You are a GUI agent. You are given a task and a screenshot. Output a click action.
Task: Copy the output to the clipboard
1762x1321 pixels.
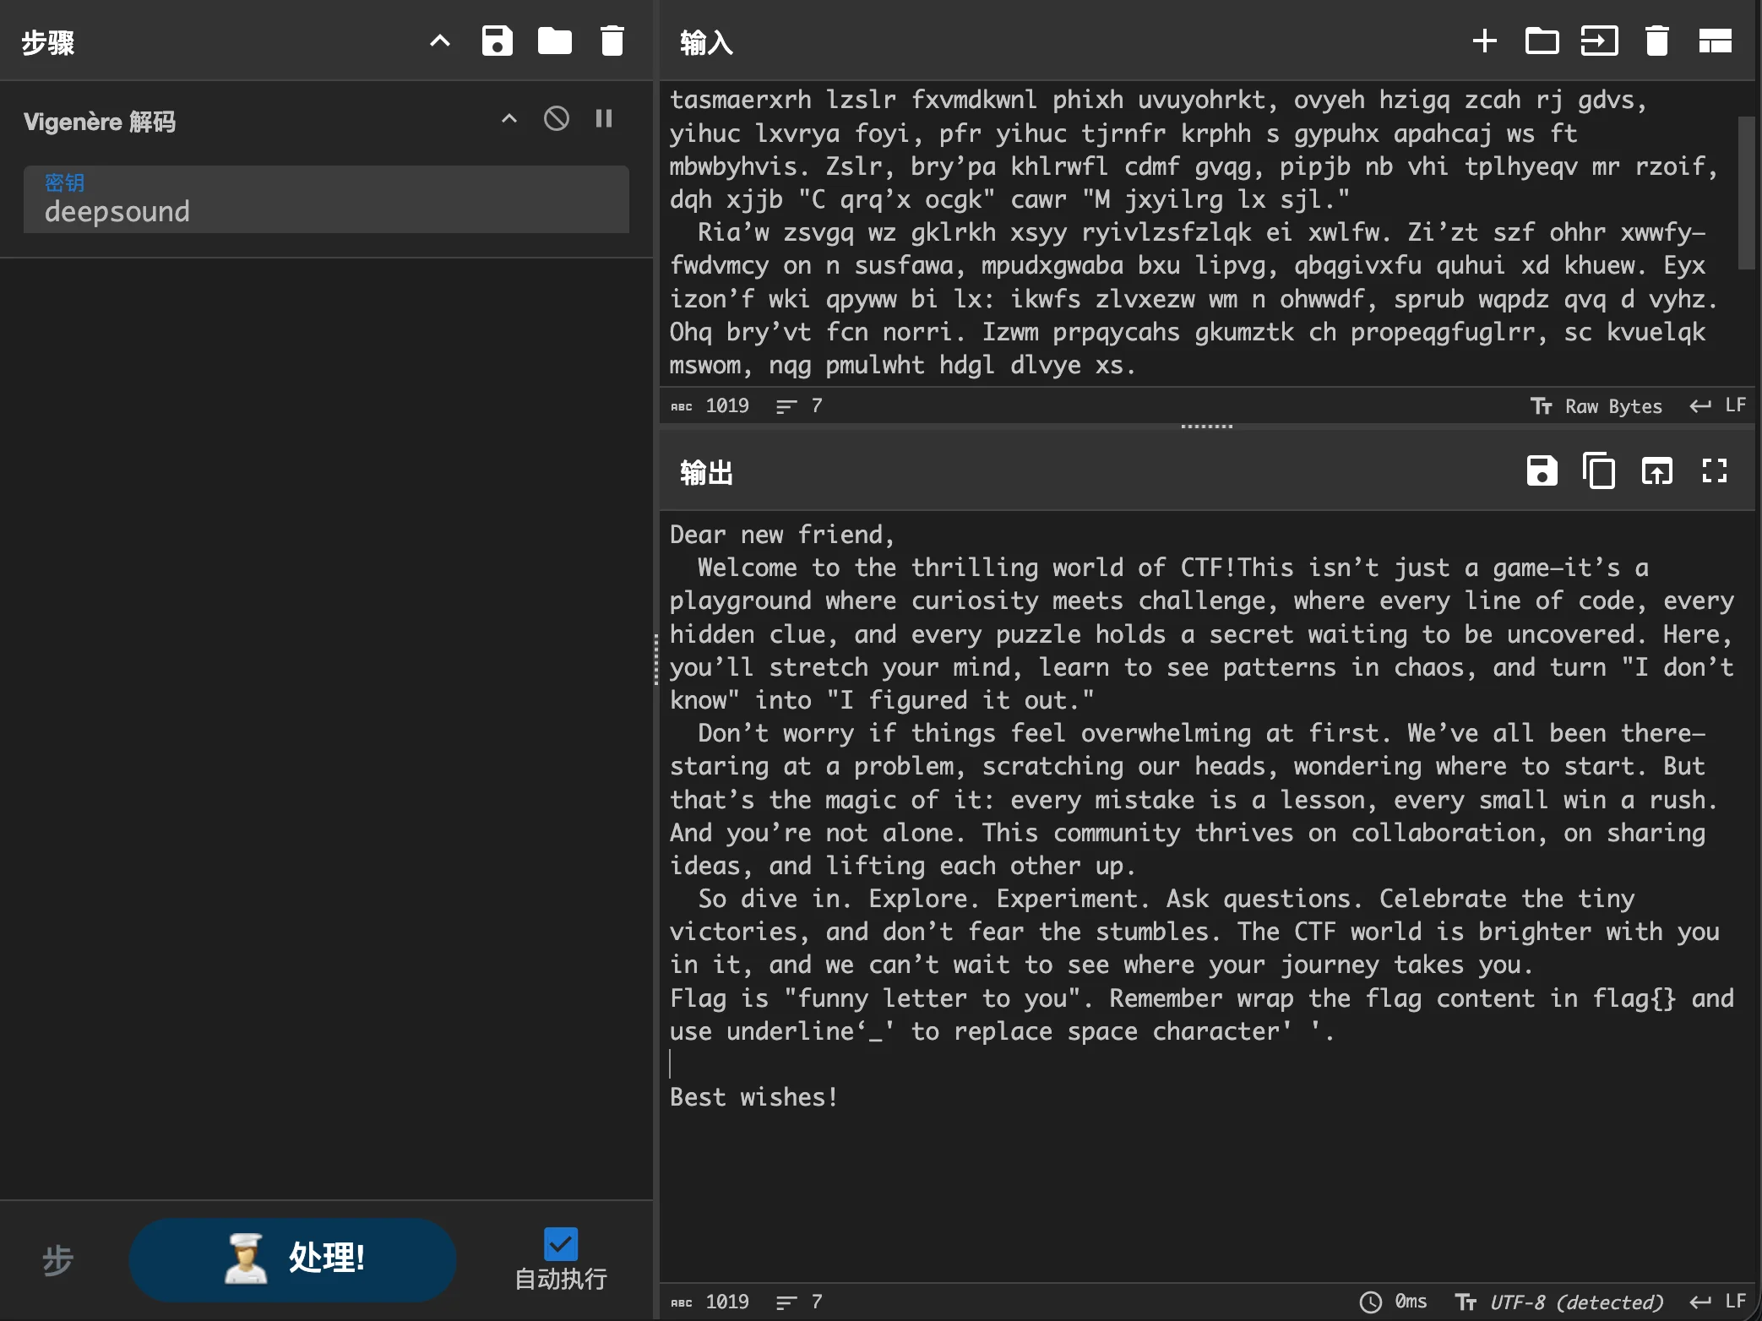[x=1599, y=471]
